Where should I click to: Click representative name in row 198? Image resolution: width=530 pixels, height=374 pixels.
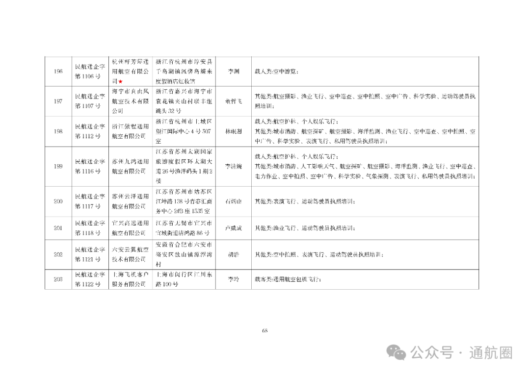tap(234, 131)
